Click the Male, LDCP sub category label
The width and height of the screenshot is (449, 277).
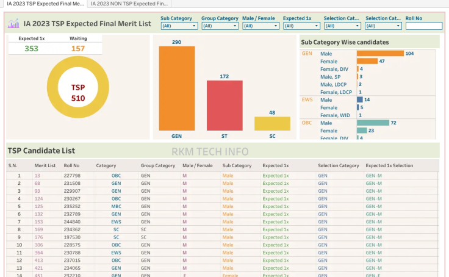333,85
